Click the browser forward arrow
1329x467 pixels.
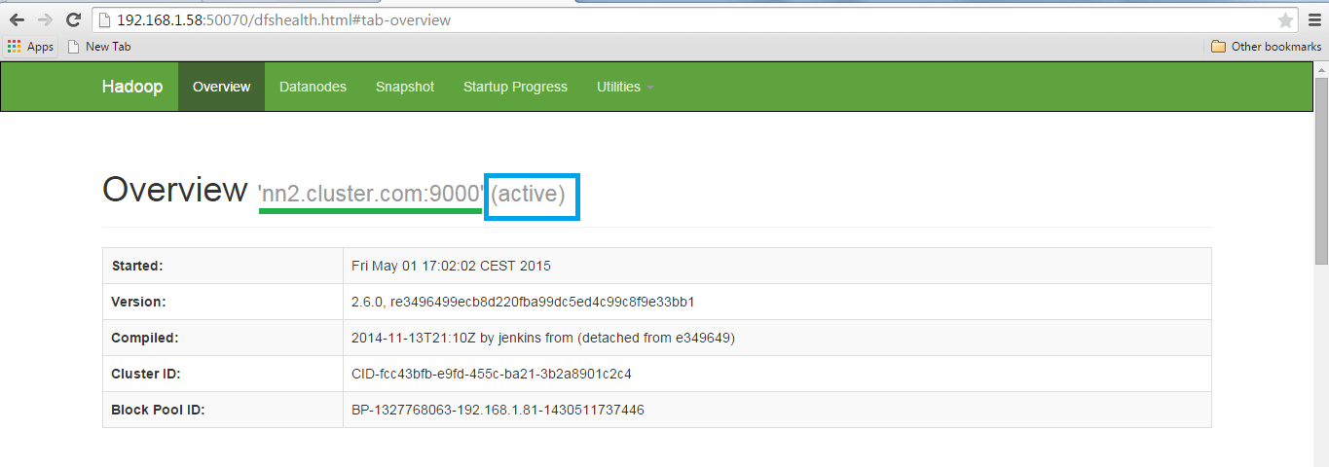(x=45, y=19)
